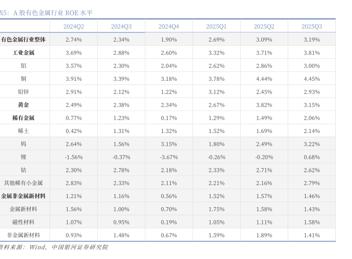
Task: Select the 黄金 row label
Action: tap(24, 105)
